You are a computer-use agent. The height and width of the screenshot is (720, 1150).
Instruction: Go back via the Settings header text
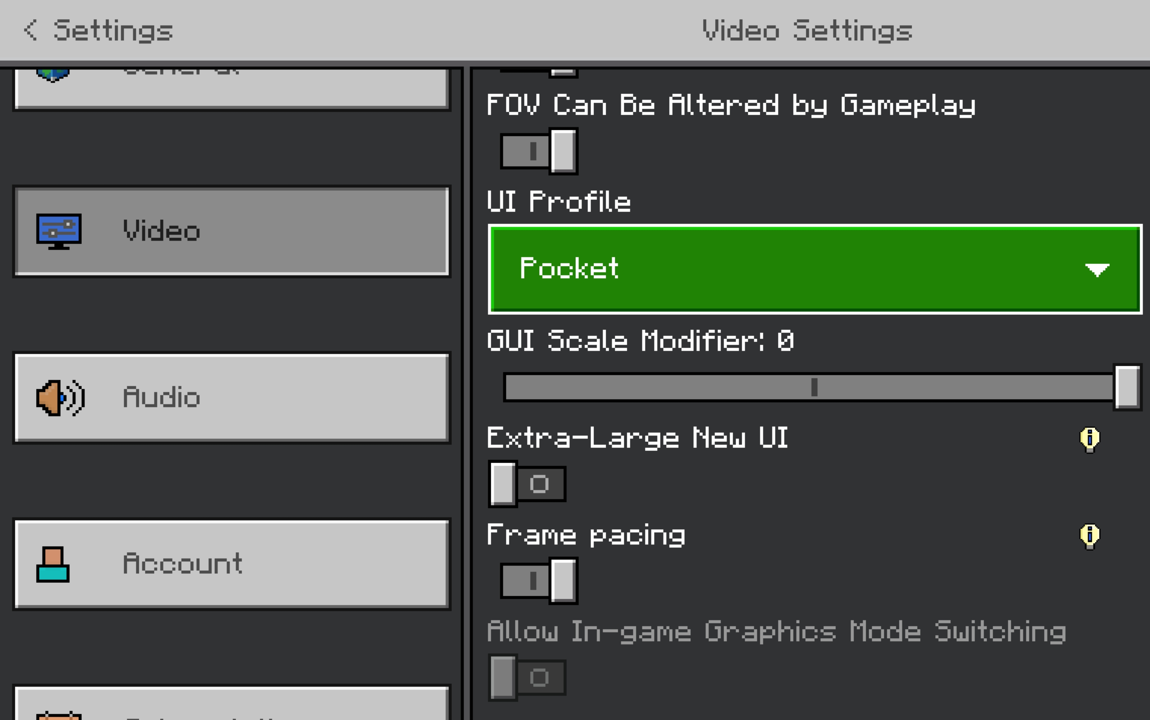click(113, 30)
